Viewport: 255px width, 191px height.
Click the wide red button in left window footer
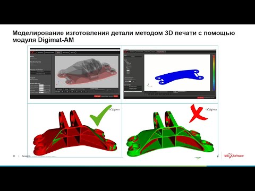click(x=97, y=96)
